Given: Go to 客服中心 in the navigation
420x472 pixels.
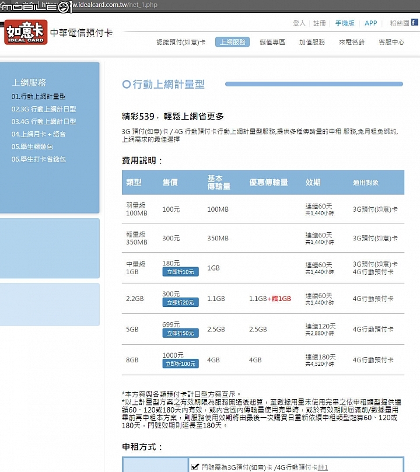Looking at the screenshot, I should pyautogui.click(x=391, y=42).
